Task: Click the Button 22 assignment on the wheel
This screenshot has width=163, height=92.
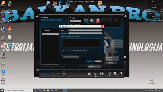Action: pos(112,57)
